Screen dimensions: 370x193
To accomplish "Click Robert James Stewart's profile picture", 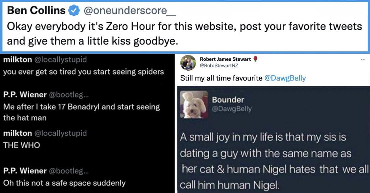I will (x=188, y=62).
